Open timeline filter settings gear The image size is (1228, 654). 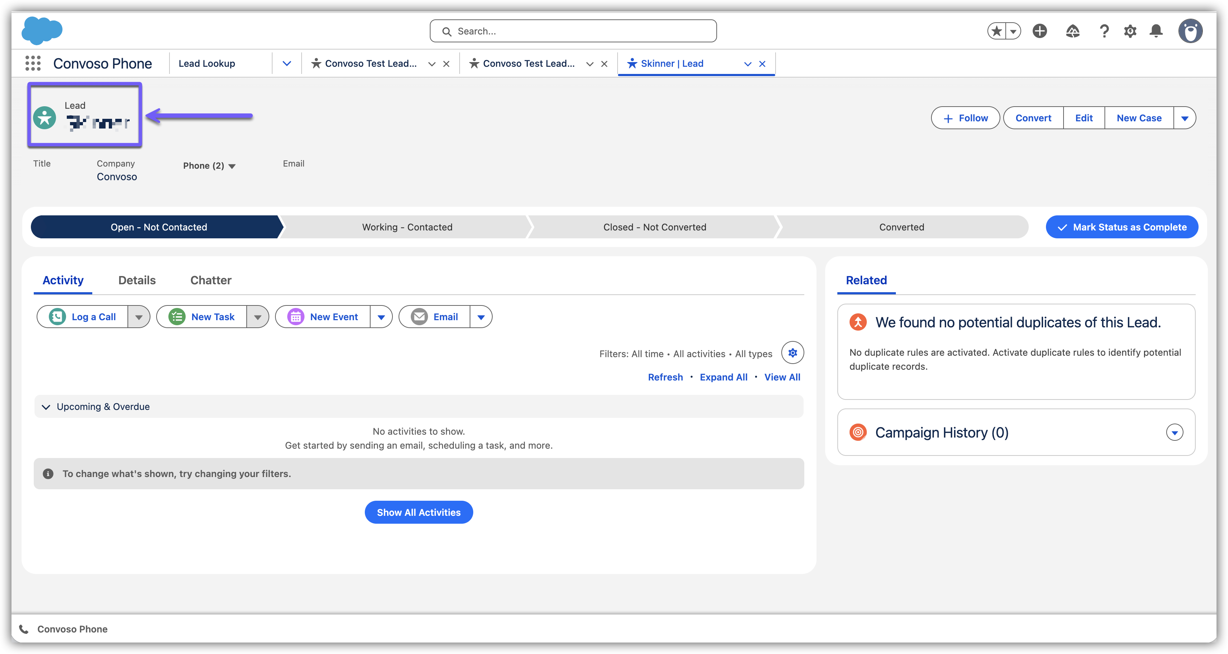792,353
